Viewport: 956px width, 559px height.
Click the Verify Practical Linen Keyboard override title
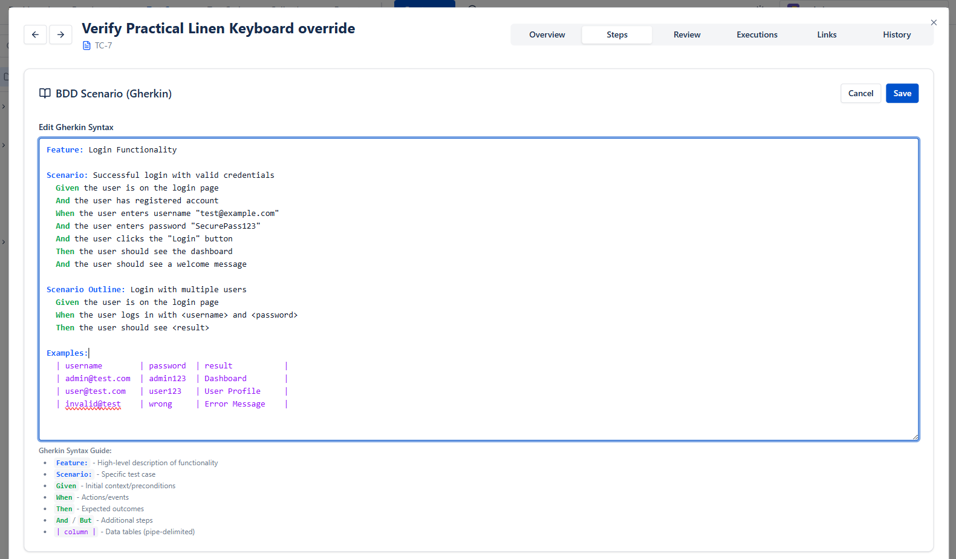[x=218, y=28]
